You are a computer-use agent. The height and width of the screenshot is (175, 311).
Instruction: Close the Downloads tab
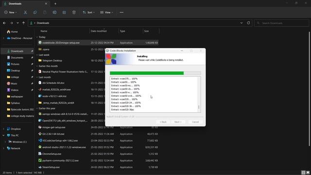46,3
